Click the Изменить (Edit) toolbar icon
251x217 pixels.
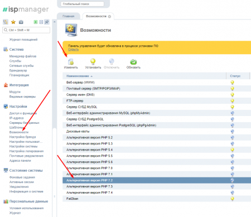[x=71, y=61]
